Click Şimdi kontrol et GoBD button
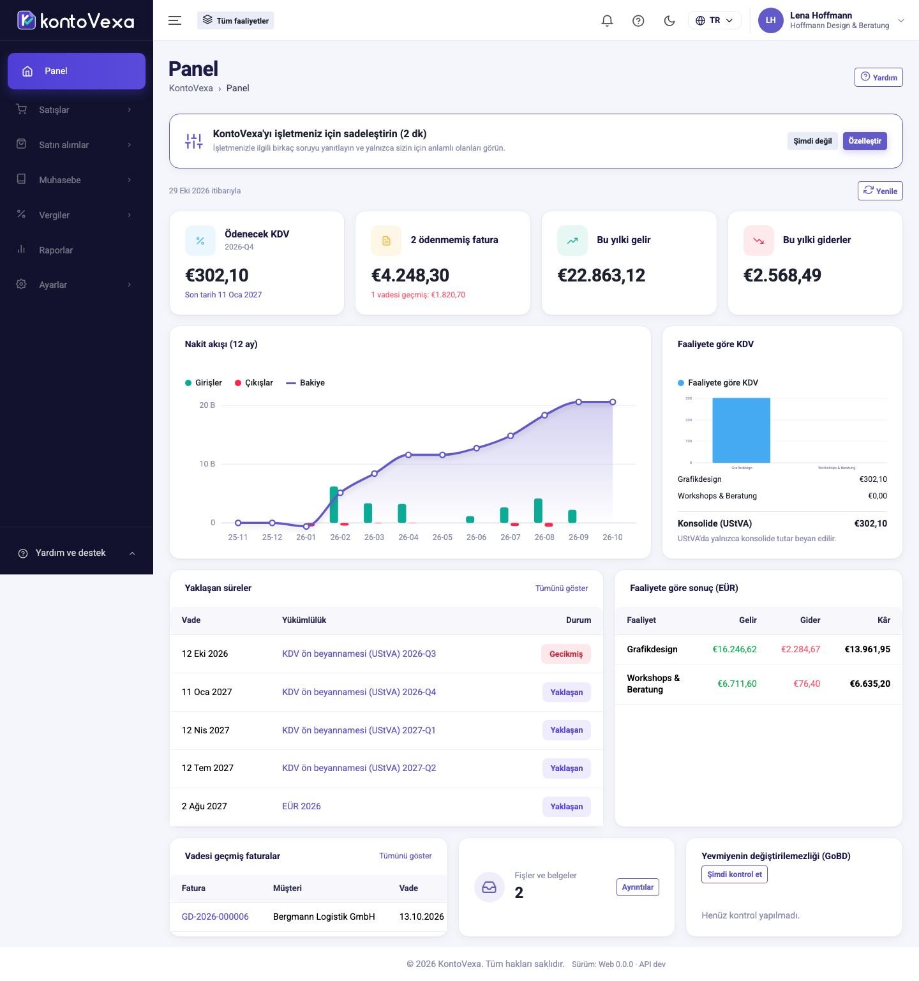 pos(735,874)
